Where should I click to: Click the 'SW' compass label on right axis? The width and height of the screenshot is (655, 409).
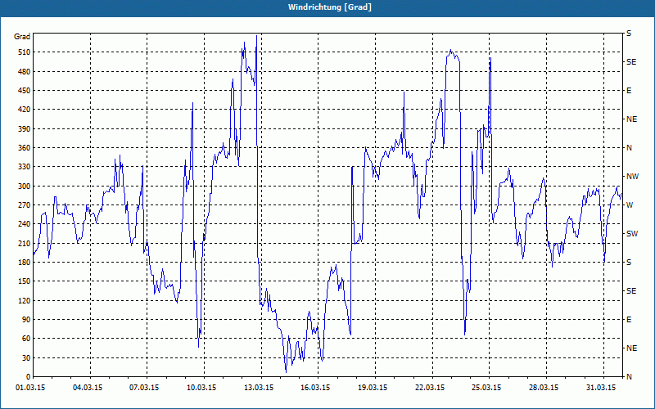pyautogui.click(x=632, y=234)
